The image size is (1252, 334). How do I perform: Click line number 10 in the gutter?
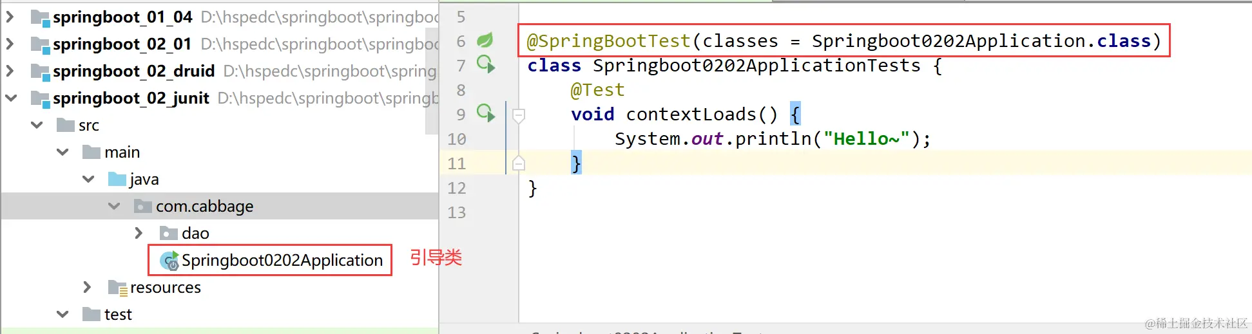point(457,139)
